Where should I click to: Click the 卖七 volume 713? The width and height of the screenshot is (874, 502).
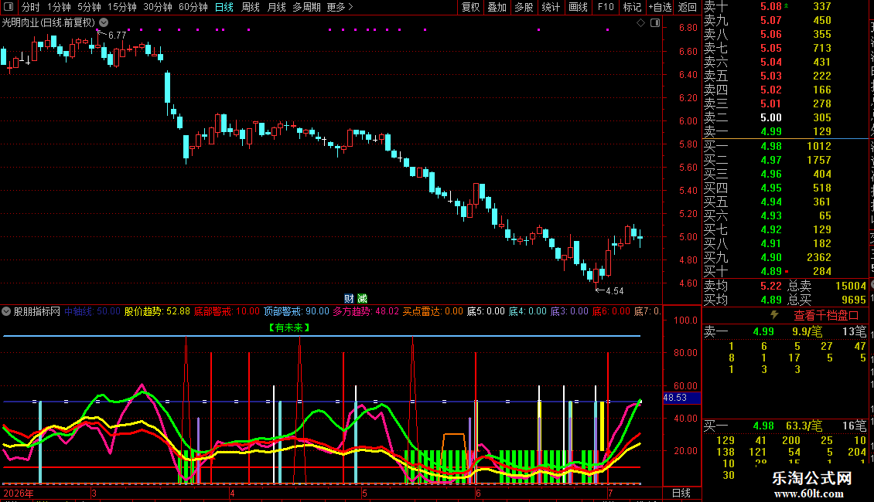point(822,48)
